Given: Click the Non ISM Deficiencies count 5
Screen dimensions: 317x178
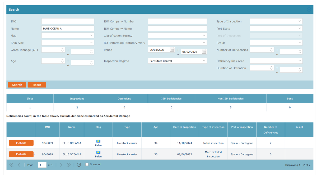Looking at the screenshot, I should pos(231,107).
